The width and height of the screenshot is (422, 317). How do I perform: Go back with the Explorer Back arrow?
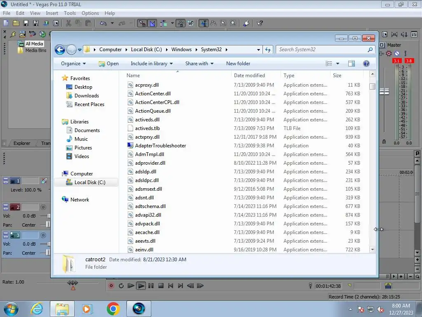click(60, 50)
